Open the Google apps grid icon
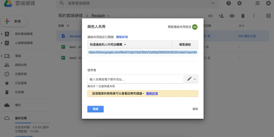The width and height of the screenshot is (274, 137). coord(258,3)
